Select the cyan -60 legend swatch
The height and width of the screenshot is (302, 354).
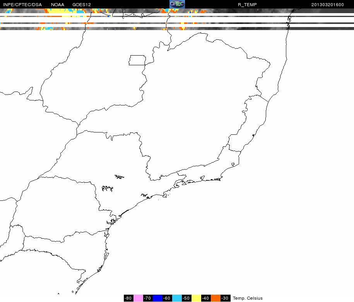177,298
